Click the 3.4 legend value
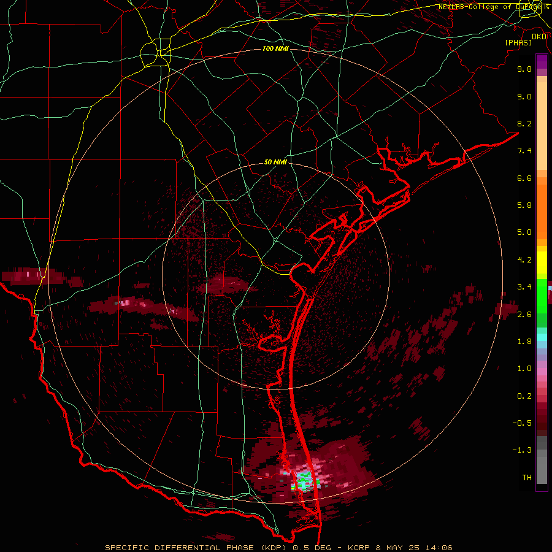552x552 pixels. coord(524,287)
